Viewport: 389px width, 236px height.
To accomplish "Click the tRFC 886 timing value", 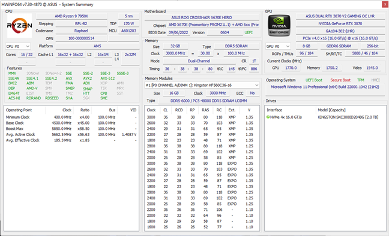I will click(x=254, y=69).
